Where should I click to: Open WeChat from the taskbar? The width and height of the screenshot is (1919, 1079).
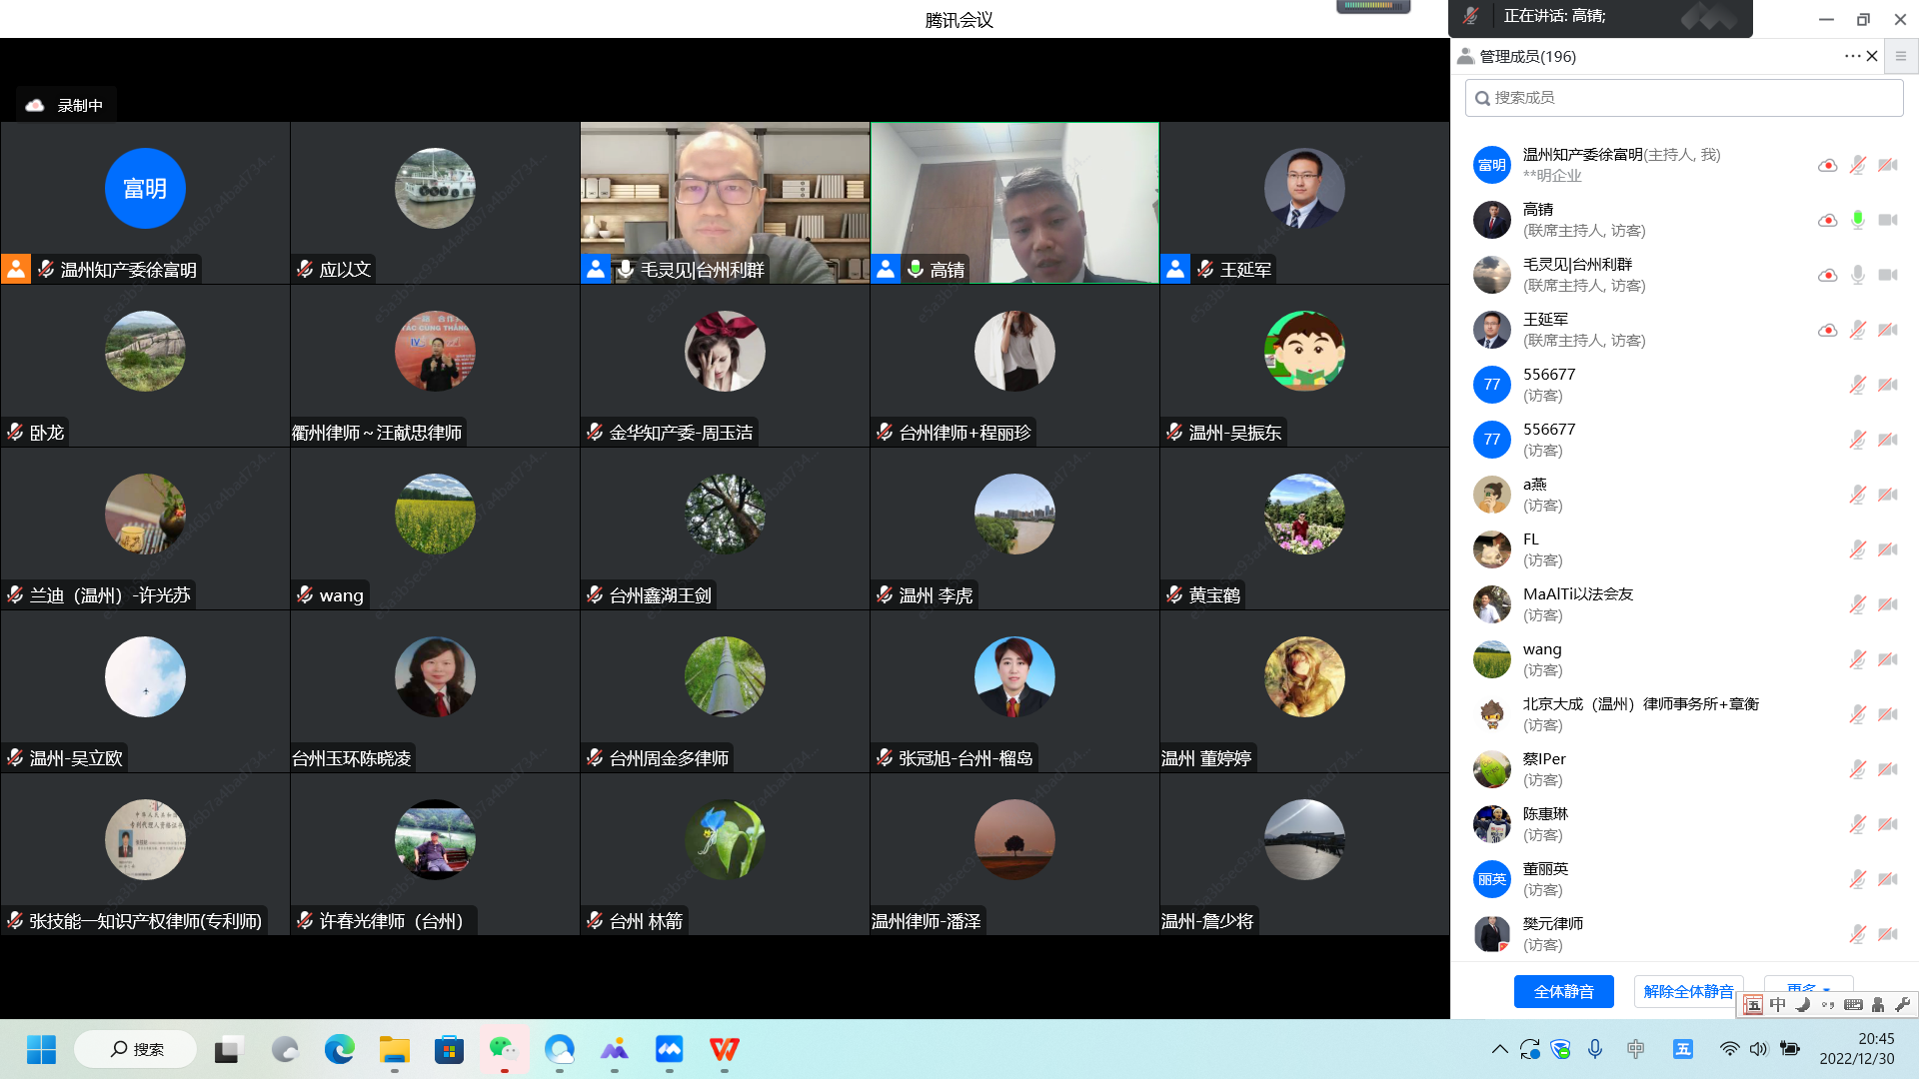coord(503,1049)
